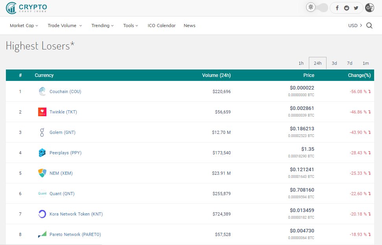Switch to the 3d timeframe tab
This screenshot has width=382, height=245.
click(x=334, y=63)
